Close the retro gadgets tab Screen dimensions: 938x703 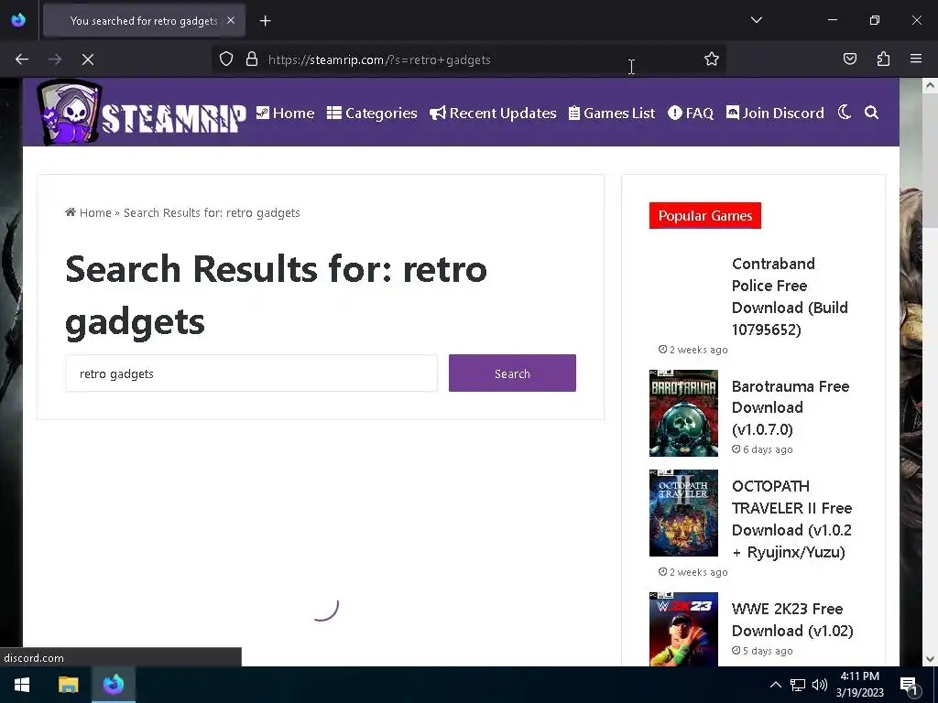[x=231, y=20]
